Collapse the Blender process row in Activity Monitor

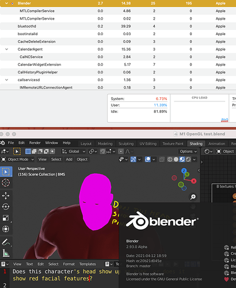point(6,3)
